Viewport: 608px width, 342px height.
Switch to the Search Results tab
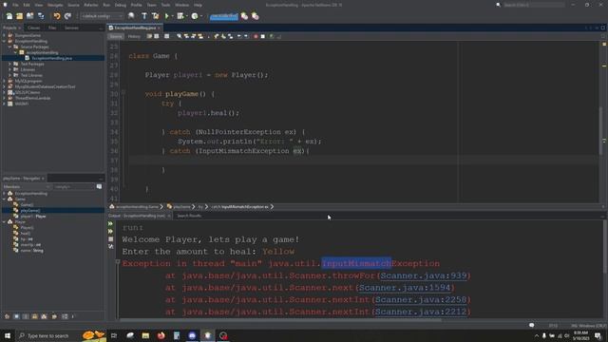(x=189, y=216)
